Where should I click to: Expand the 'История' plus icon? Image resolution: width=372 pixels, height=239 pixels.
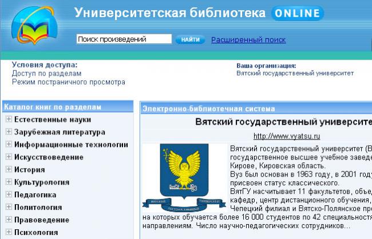[9, 170]
